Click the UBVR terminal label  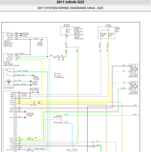tap(12, 97)
